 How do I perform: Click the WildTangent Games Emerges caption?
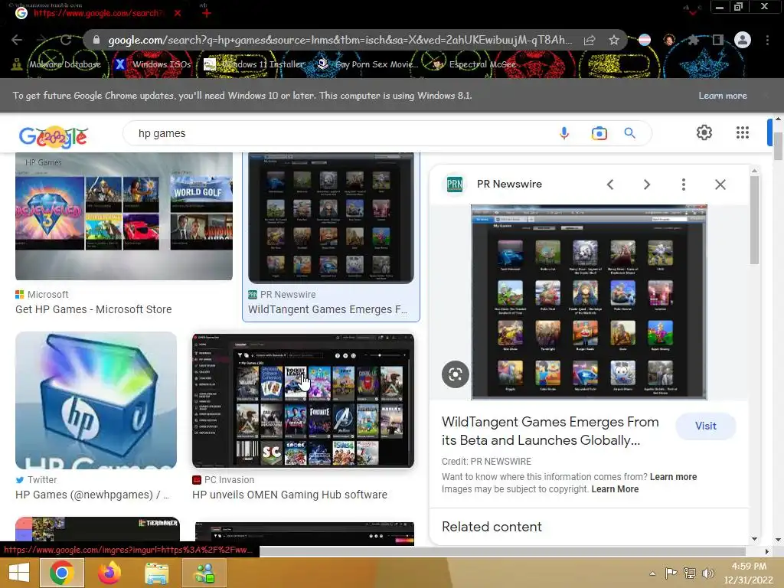pos(328,309)
